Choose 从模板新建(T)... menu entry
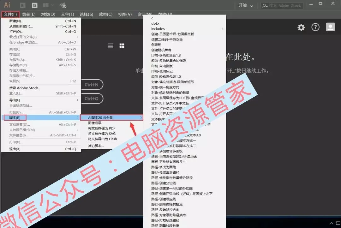This screenshot has width=341, height=228. [41, 26]
